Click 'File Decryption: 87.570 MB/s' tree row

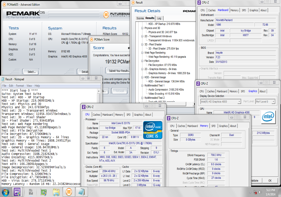coord(162,65)
